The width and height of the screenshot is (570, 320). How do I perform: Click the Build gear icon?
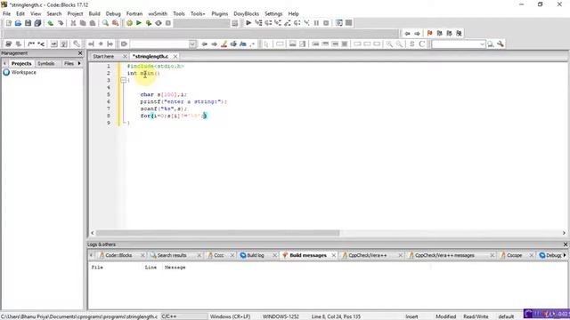129,23
